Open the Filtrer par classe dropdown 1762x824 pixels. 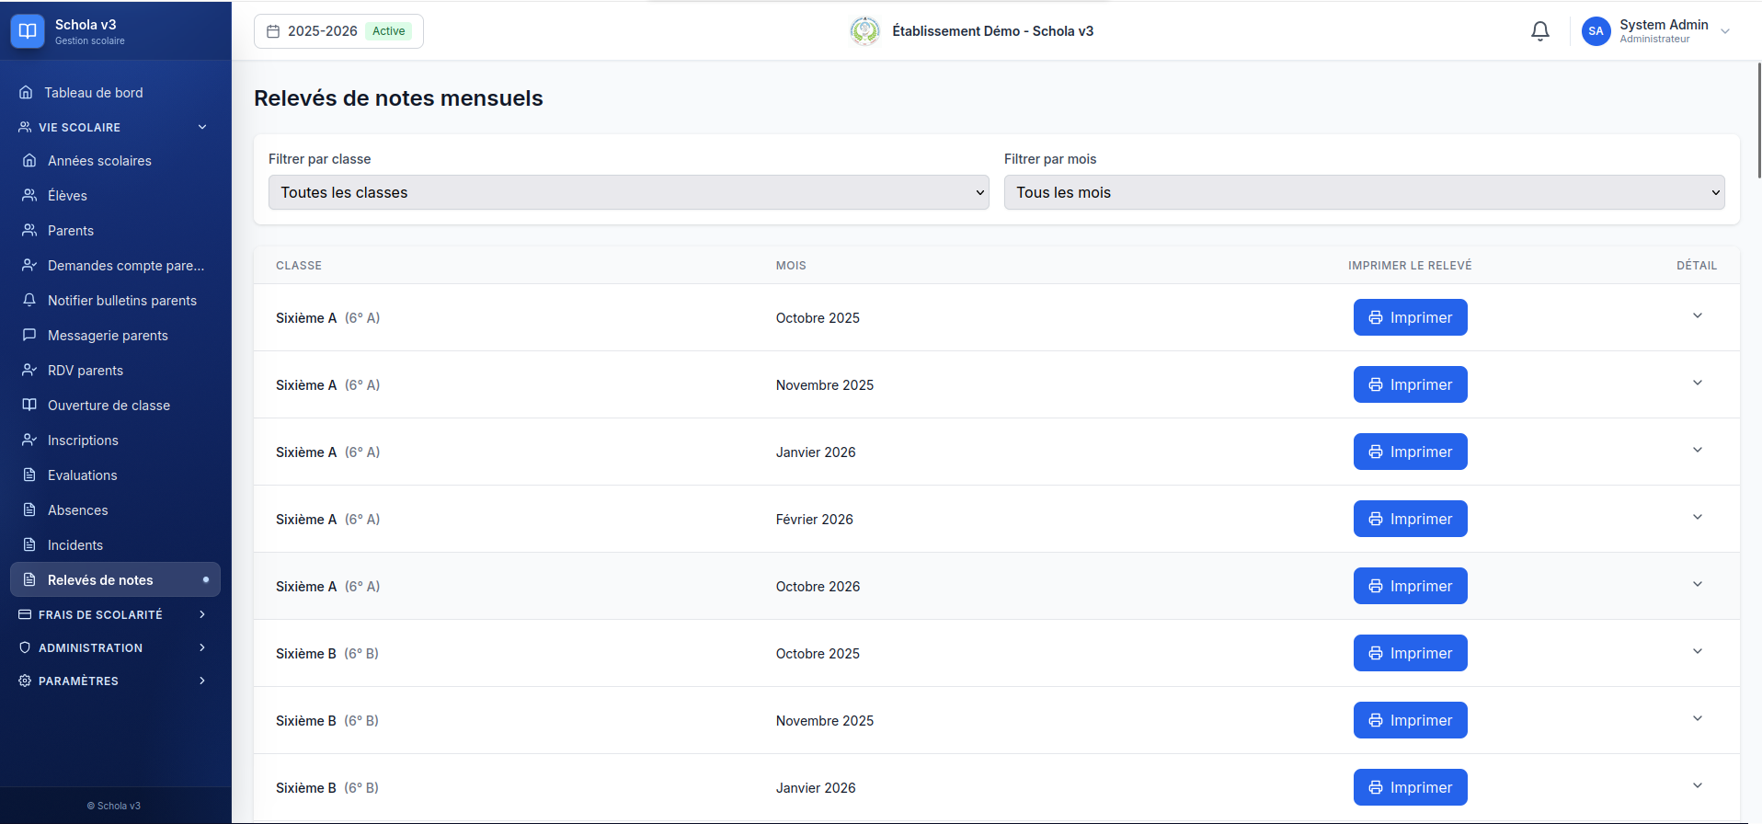tap(629, 192)
